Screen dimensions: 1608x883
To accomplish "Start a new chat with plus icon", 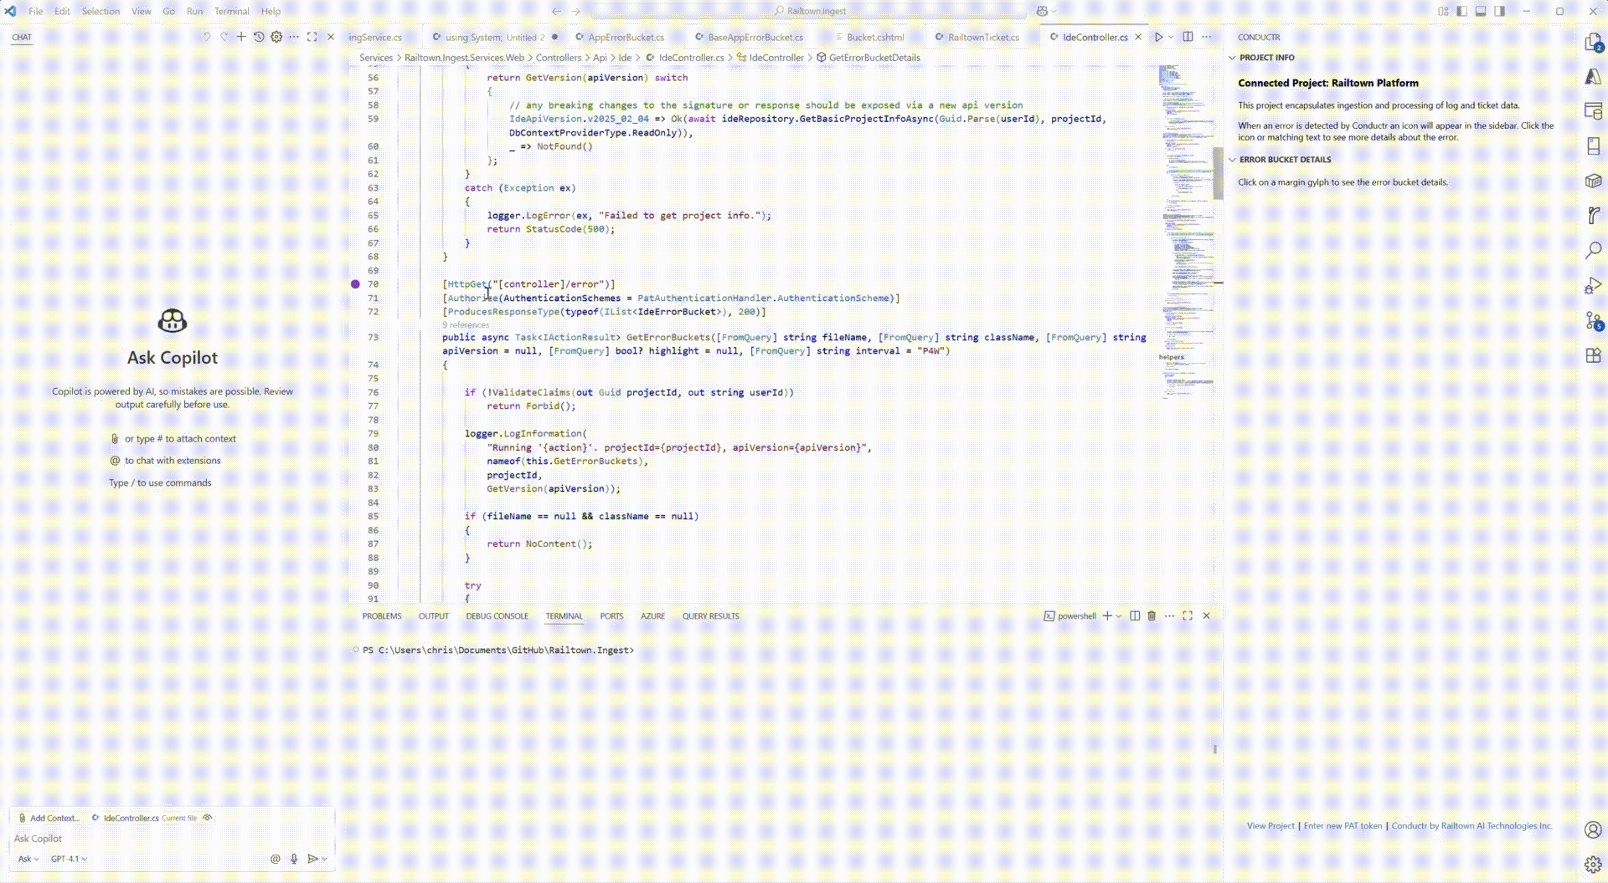I will pos(241,37).
